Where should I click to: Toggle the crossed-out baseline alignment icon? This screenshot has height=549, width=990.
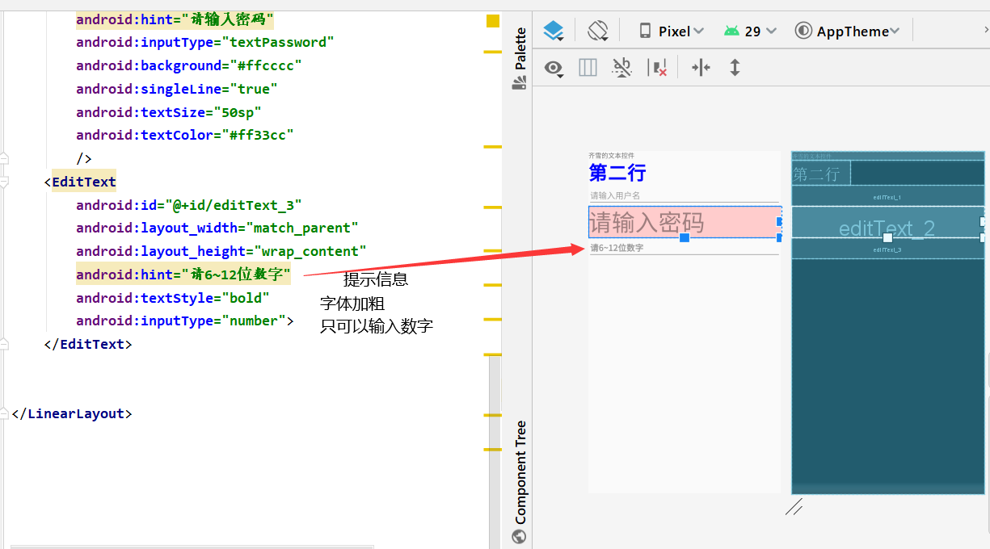pyautogui.click(x=621, y=67)
